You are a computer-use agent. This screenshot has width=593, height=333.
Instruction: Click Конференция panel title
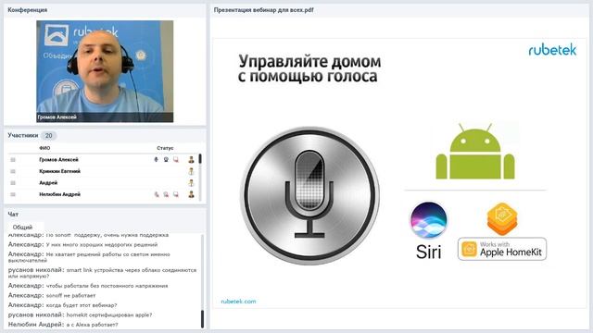(27, 10)
